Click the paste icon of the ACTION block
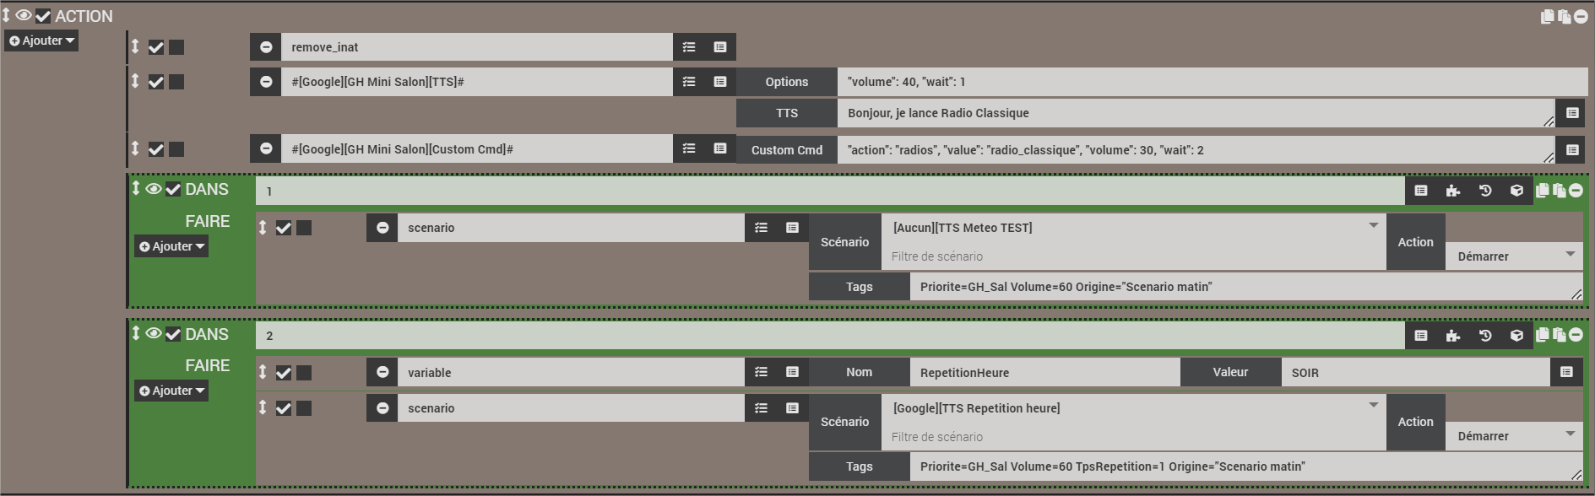Screen dimensions: 1595x496 [1564, 17]
